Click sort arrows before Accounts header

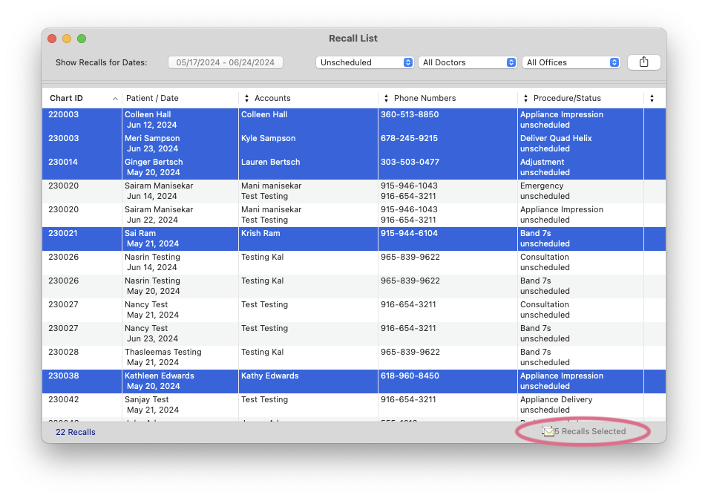coord(246,98)
